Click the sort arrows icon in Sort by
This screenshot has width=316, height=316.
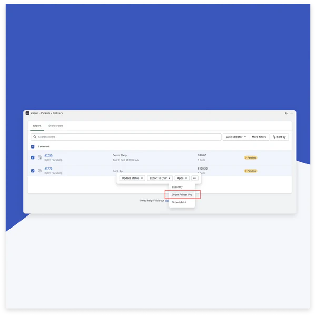point(274,137)
